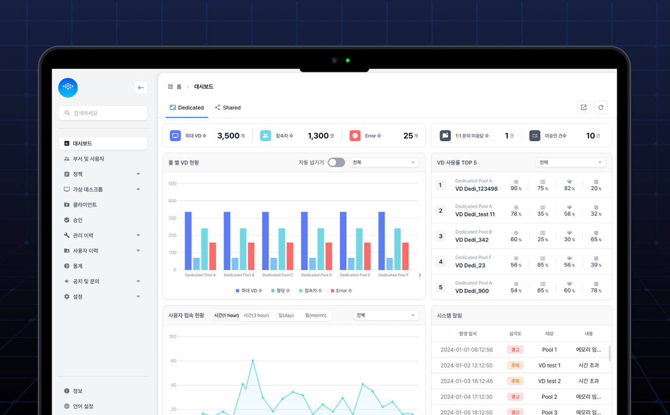Viewport: 670px width, 415px height.
Task: Click the refresh icon button
Action: [x=601, y=108]
